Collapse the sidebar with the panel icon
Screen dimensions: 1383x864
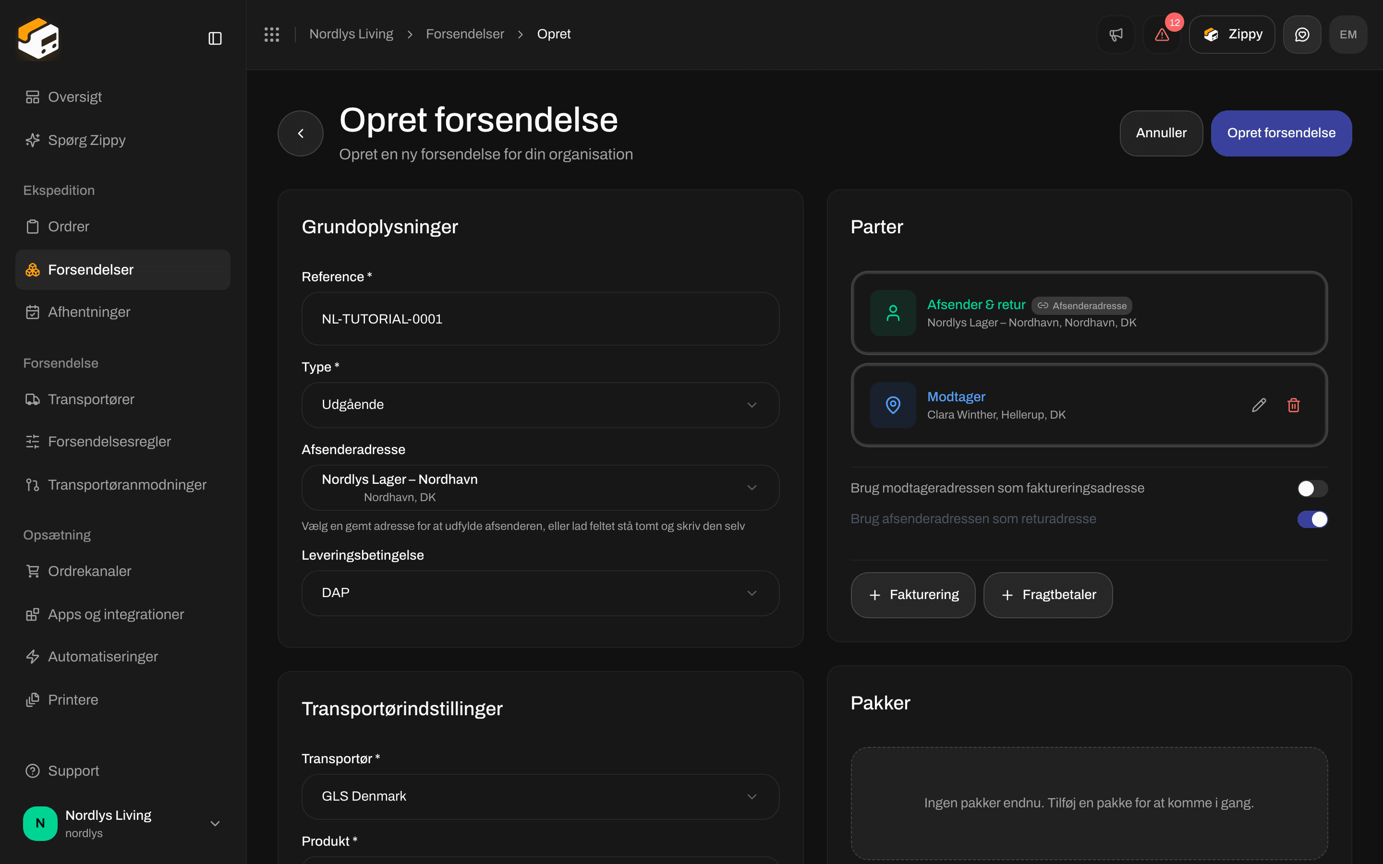coord(215,38)
